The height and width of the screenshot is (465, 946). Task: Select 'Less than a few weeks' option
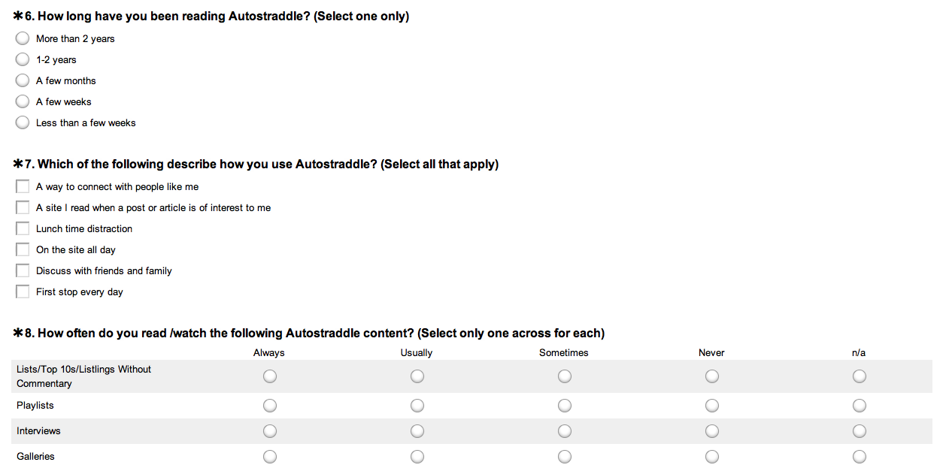23,122
